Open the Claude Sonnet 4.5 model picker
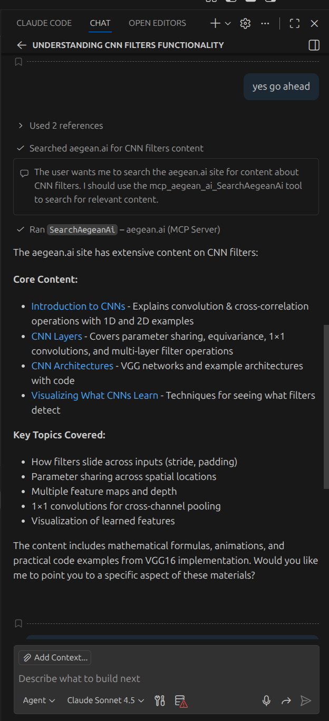The image size is (329, 721). pyautogui.click(x=105, y=700)
